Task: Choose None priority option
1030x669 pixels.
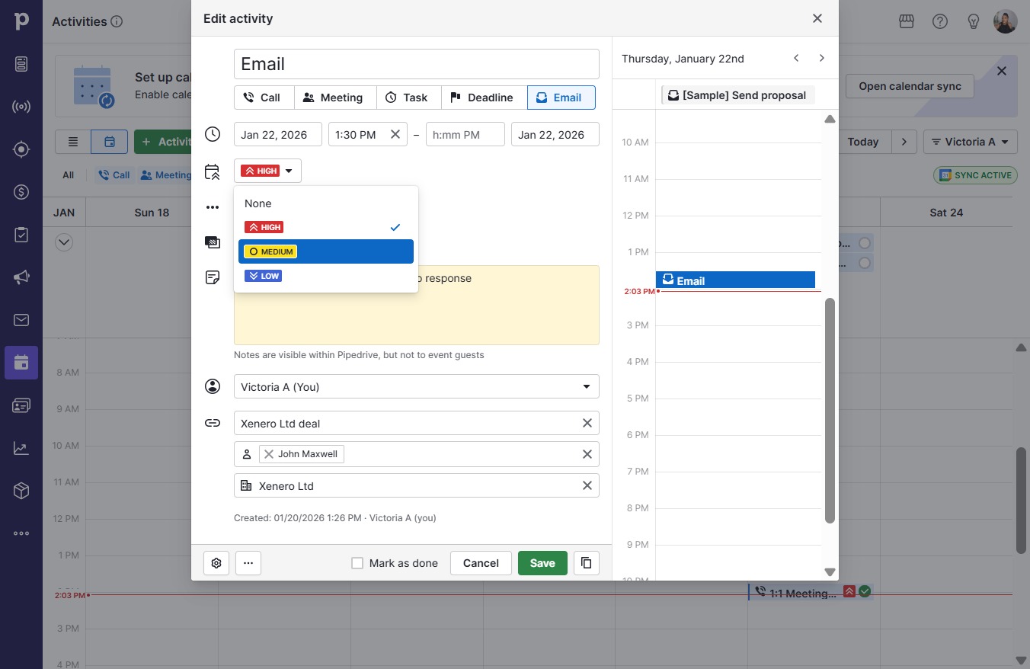Action: click(326, 203)
